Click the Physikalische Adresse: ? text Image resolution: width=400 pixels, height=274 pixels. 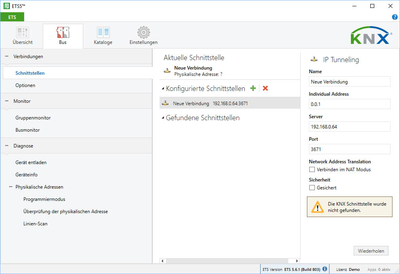coord(198,74)
